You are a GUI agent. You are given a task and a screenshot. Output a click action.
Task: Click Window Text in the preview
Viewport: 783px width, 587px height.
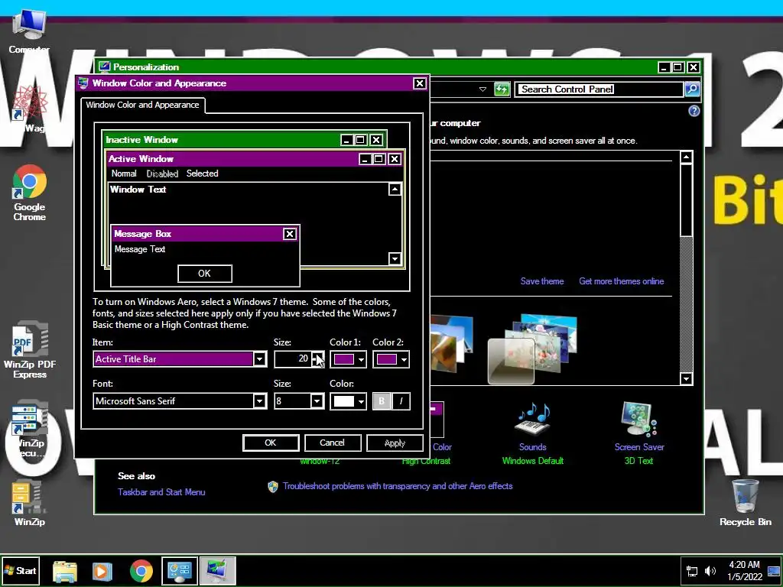[x=138, y=190]
